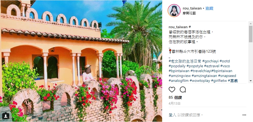
Task: Click 登入 to log in
Action: pos(172,115)
